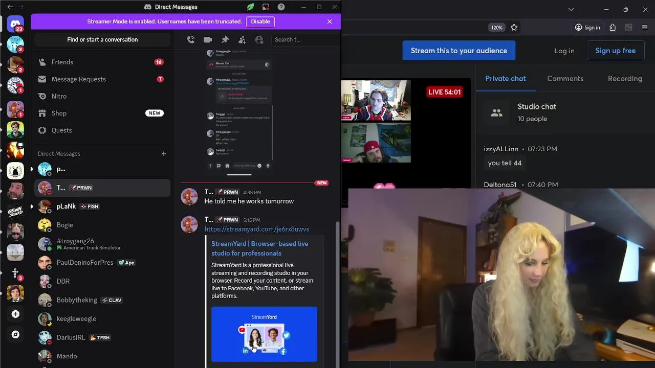Click top guest webcam video tile
Screen dimensions: 655x368
point(376,100)
